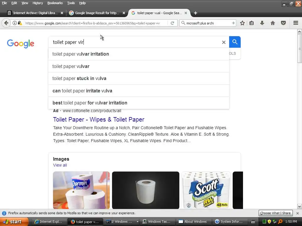Click the orange magnifier tray icon
The image size is (302, 226).
pyautogui.click(x=280, y=222)
